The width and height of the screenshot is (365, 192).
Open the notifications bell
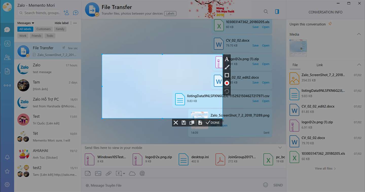point(7,157)
